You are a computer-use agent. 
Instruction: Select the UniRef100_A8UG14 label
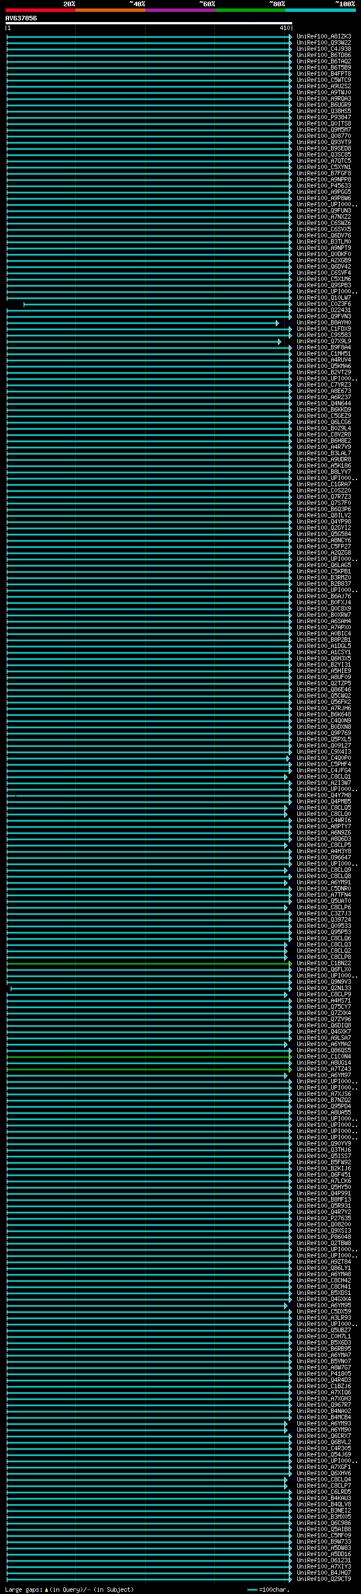click(x=323, y=1063)
